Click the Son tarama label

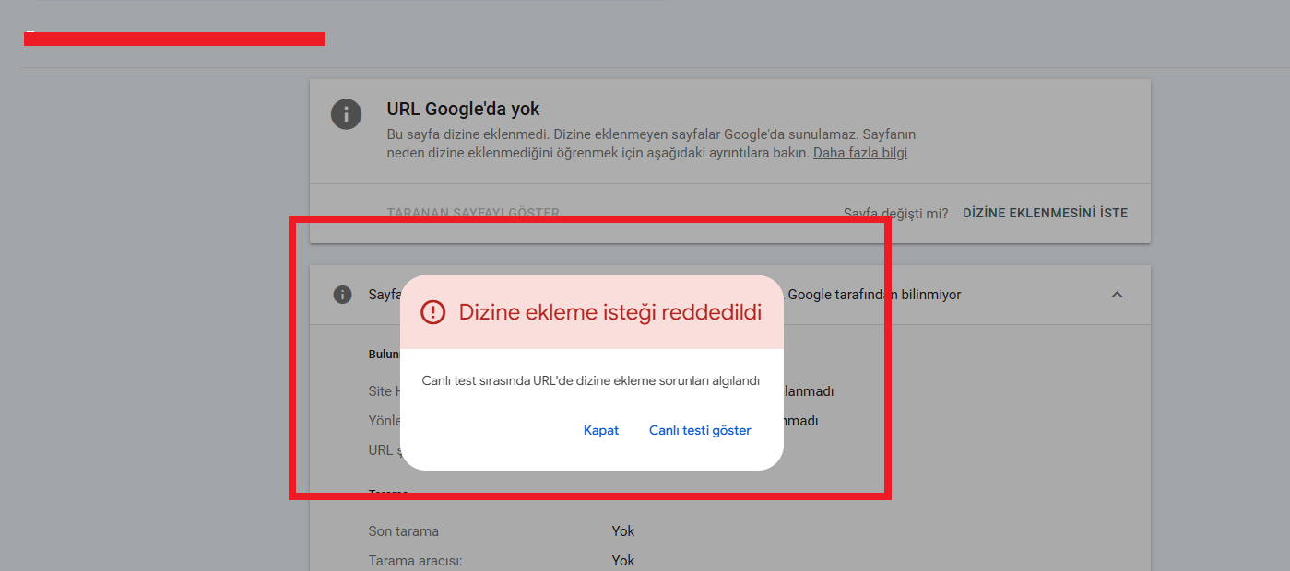(x=404, y=531)
